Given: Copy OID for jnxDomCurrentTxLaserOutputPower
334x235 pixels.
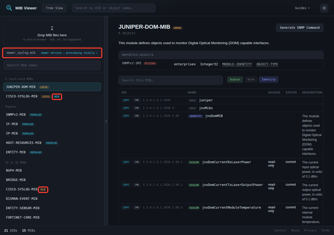Looking at the screenshot, I should [126, 185].
